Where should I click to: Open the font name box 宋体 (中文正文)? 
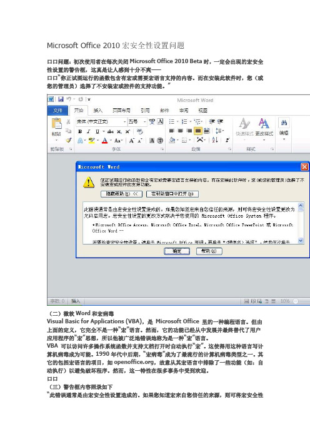(x=101, y=121)
